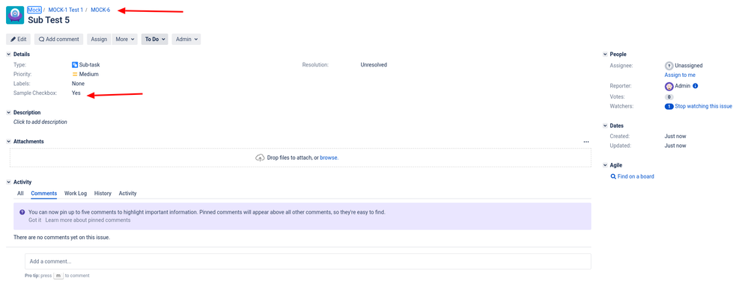Open the MOCK-1 Test 1 parent link
The height and width of the screenshot is (307, 748).
pos(66,10)
